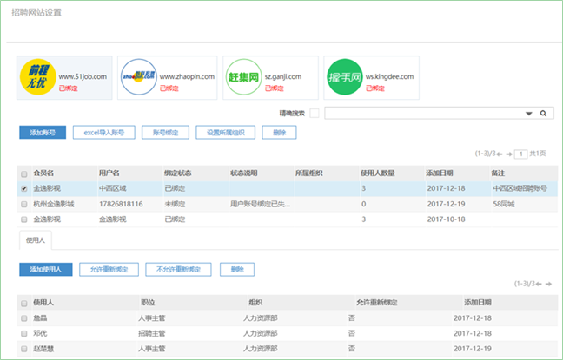Screen dimensions: 563x360
Task: Click the 添加账号 button
Action: click(x=43, y=133)
